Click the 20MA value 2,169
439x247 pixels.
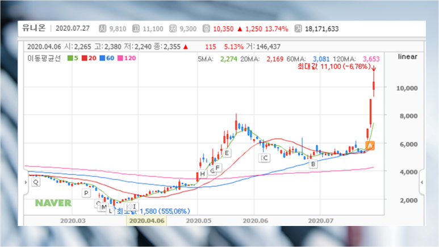click(x=275, y=59)
